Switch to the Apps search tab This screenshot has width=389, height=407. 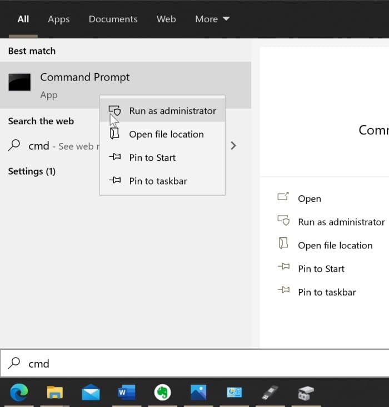point(59,19)
